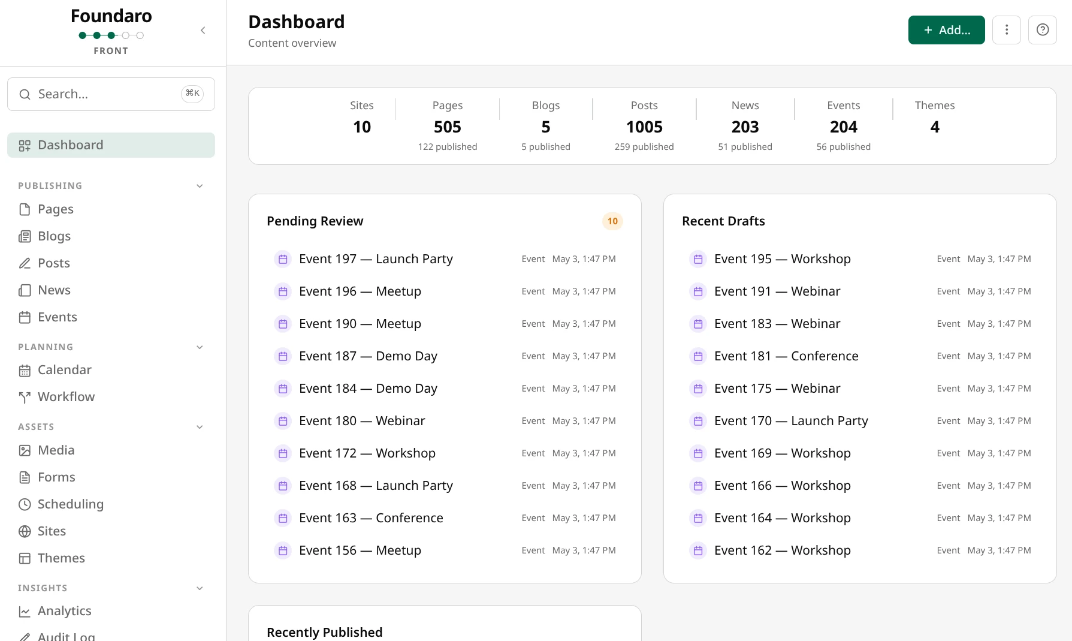Open Scheduling in the sidebar
The height and width of the screenshot is (641, 1072).
(111, 504)
